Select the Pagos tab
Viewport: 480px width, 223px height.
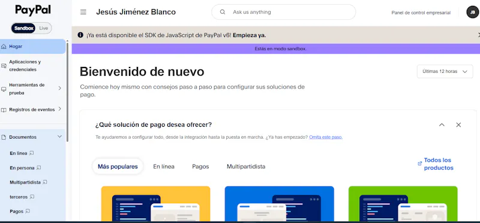pos(200,167)
